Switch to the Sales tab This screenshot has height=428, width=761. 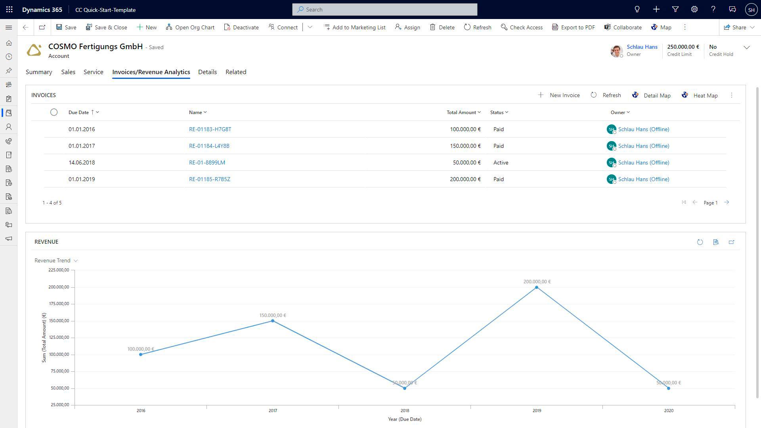click(67, 72)
